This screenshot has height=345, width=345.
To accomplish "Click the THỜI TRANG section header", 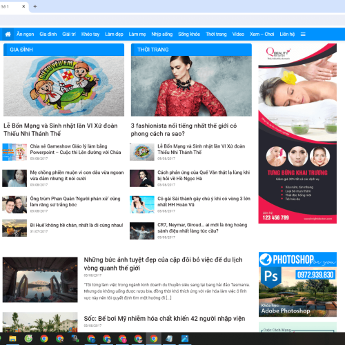I will (x=191, y=50).
